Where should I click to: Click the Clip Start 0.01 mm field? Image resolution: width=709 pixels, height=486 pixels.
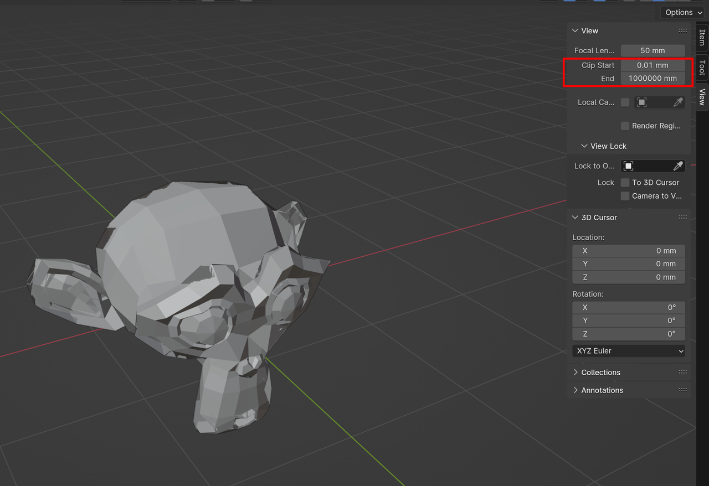pyautogui.click(x=653, y=65)
